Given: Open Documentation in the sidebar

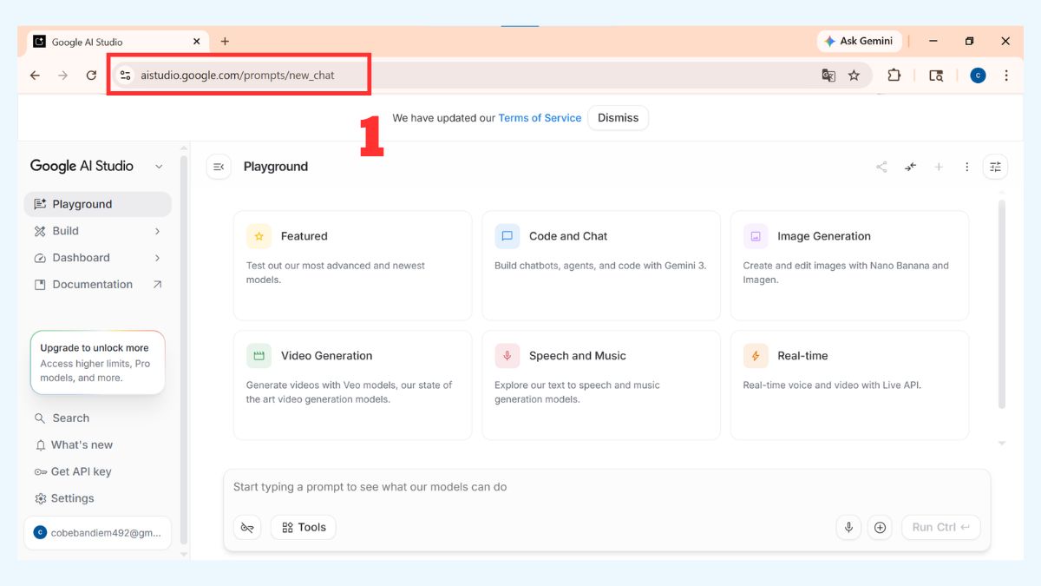Looking at the screenshot, I should point(97,285).
